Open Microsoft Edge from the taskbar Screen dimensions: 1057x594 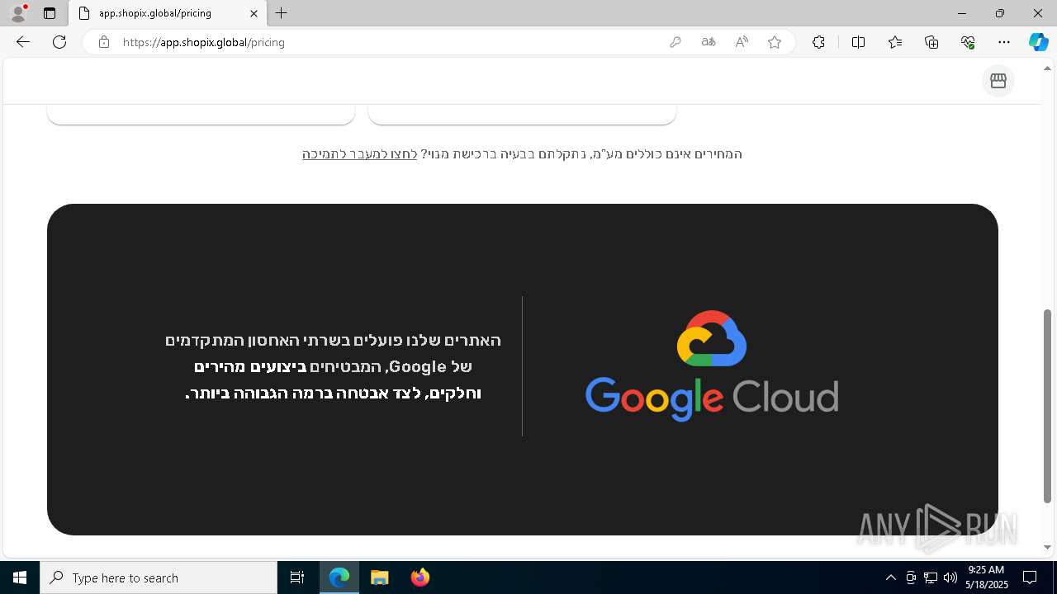[339, 577]
